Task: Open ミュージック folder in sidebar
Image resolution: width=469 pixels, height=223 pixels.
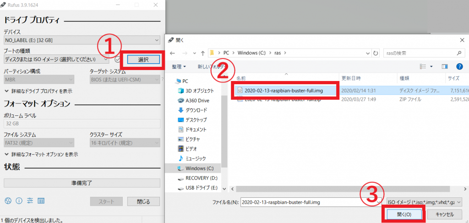Action: pyautogui.click(x=192, y=158)
